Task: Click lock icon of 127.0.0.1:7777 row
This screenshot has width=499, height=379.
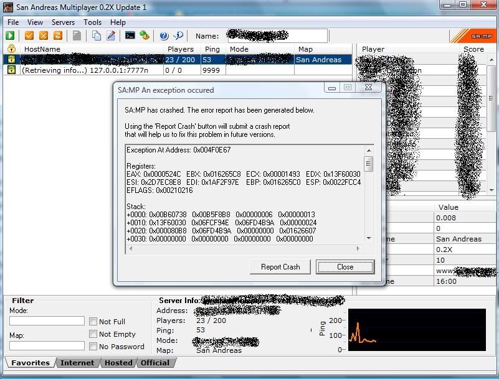Action: [x=11, y=70]
